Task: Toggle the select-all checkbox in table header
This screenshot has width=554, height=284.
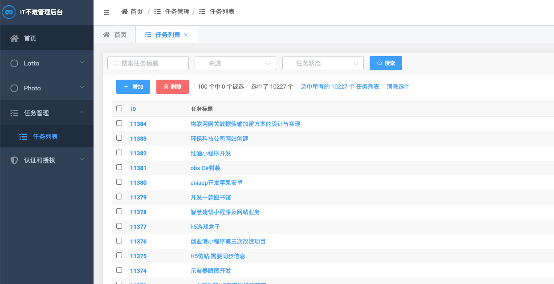Action: point(119,108)
